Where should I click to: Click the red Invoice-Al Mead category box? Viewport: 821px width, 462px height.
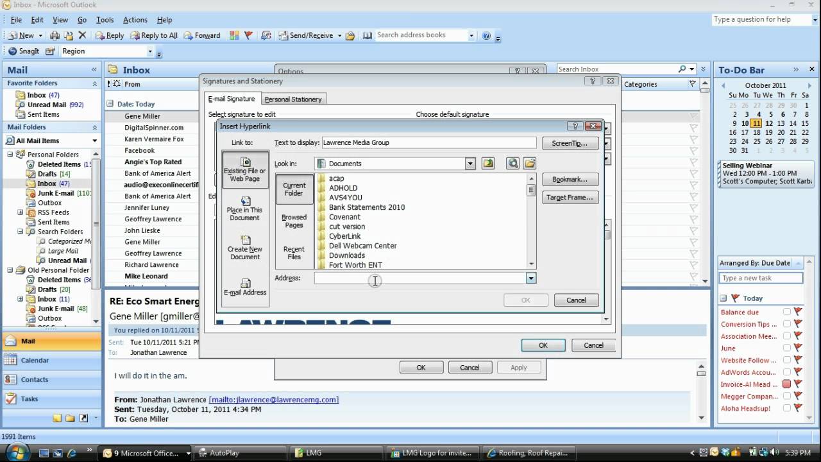point(786,384)
